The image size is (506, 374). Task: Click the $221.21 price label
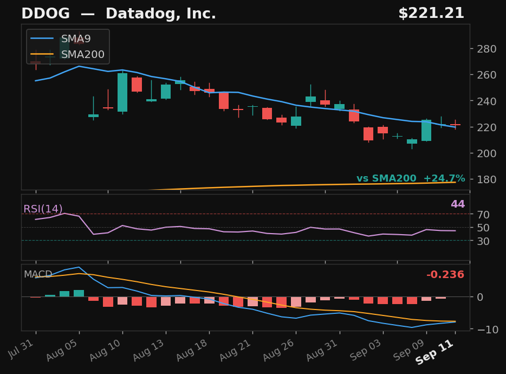point(431,14)
